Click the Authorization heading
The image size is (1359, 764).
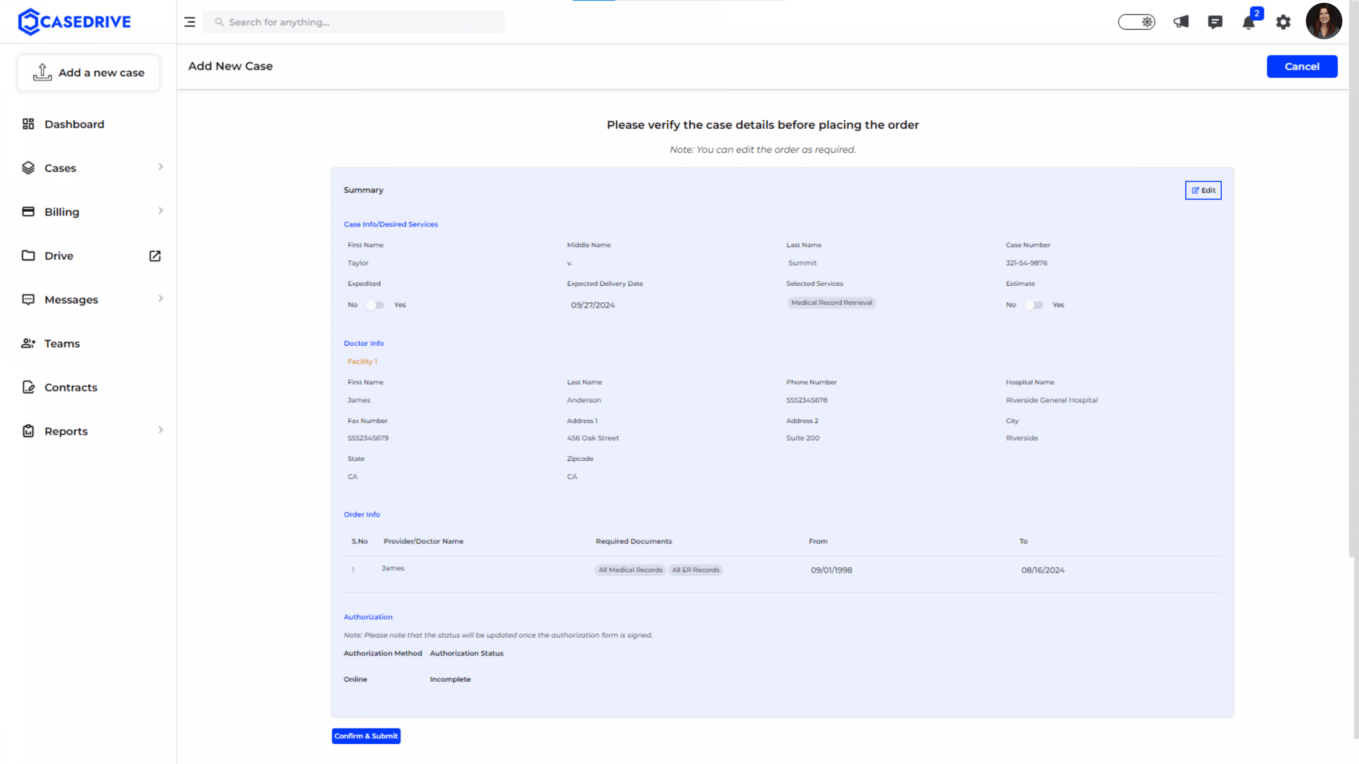(368, 617)
